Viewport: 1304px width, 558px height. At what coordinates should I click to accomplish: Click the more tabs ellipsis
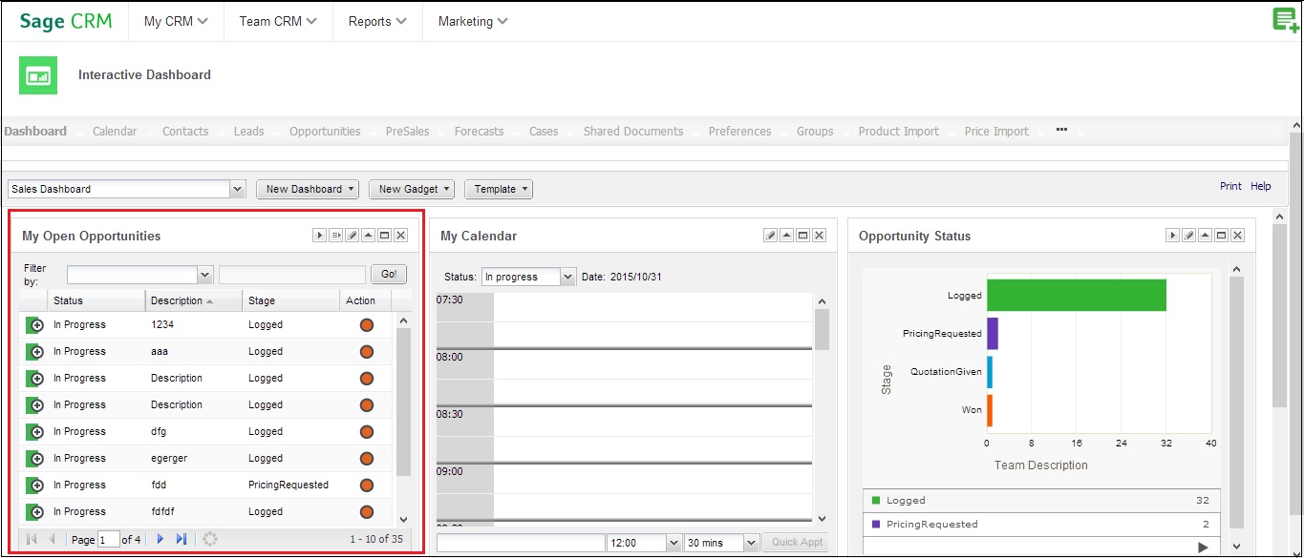1061,130
